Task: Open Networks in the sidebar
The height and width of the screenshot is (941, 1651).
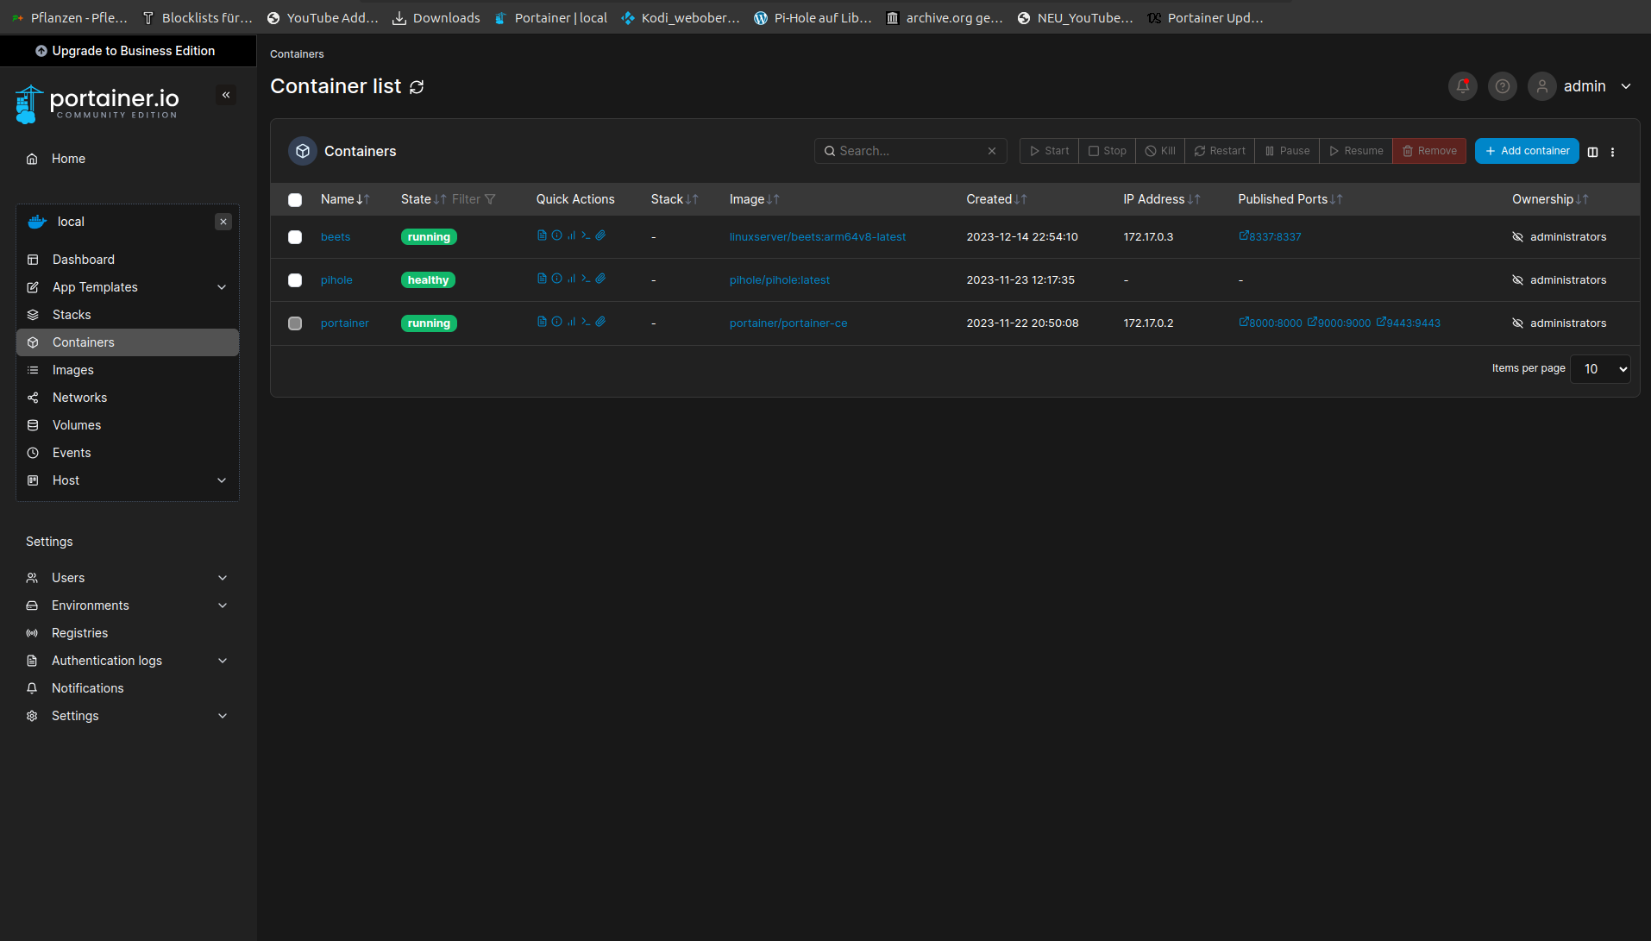Action: click(x=80, y=398)
